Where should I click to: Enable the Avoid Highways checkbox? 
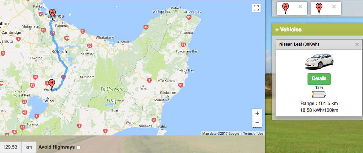click(x=78, y=147)
